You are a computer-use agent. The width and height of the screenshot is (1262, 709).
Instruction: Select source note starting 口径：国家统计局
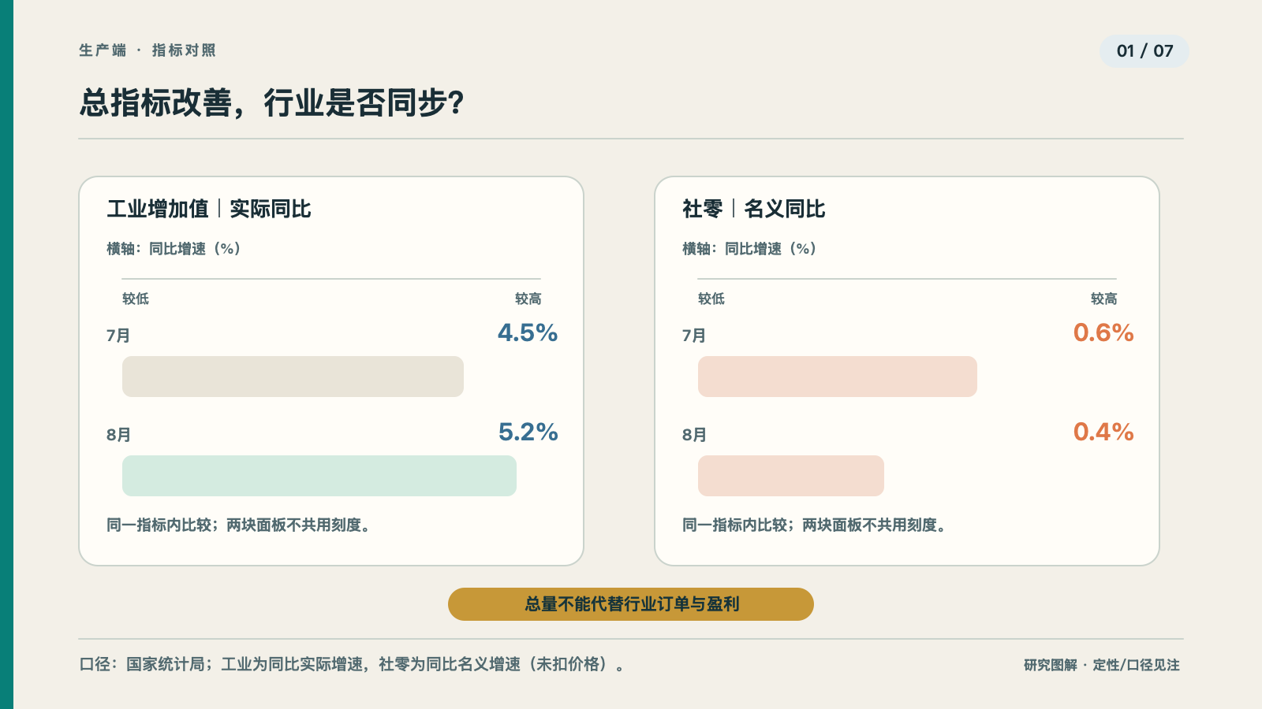point(353,664)
